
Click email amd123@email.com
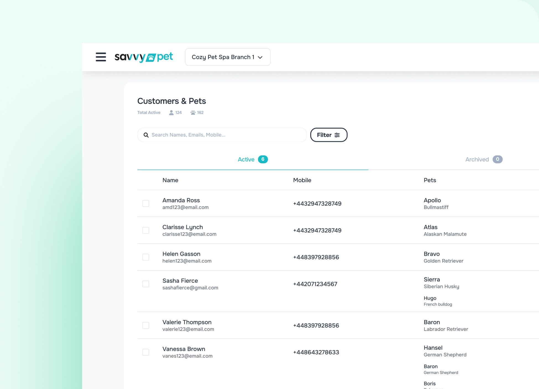[185, 207]
